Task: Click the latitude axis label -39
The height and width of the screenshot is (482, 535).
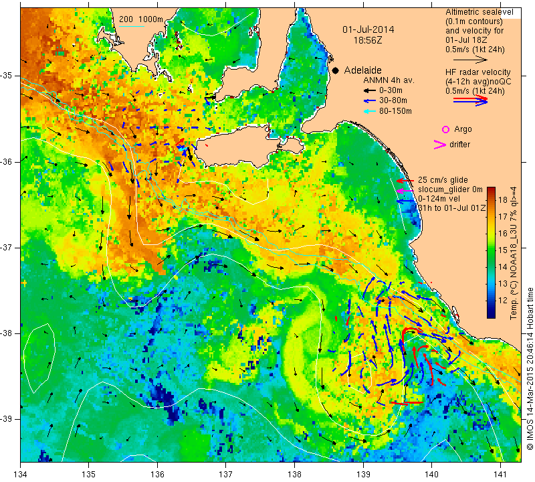Action: [7, 419]
